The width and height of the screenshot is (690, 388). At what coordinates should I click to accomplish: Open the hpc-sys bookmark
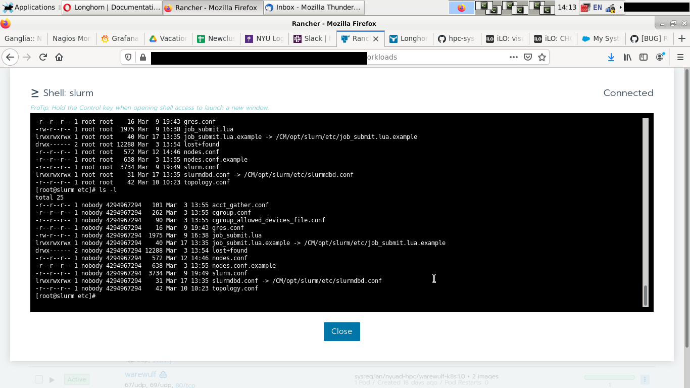pos(456,38)
